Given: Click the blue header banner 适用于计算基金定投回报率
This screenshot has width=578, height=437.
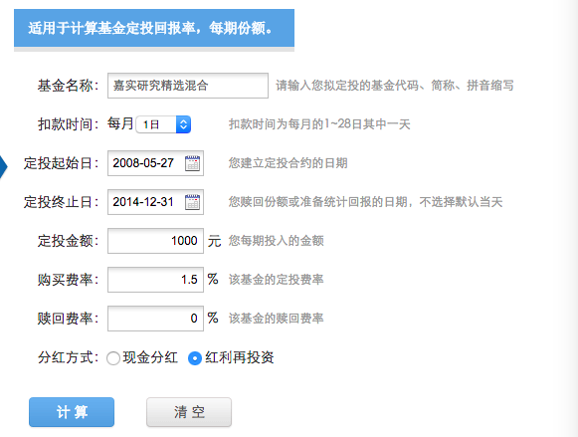Looking at the screenshot, I should [154, 28].
